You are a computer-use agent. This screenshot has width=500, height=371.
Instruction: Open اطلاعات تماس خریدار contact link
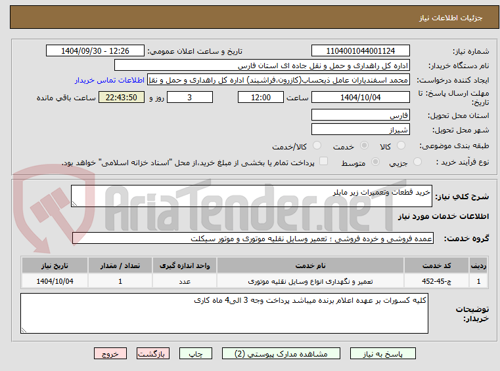coord(110,80)
